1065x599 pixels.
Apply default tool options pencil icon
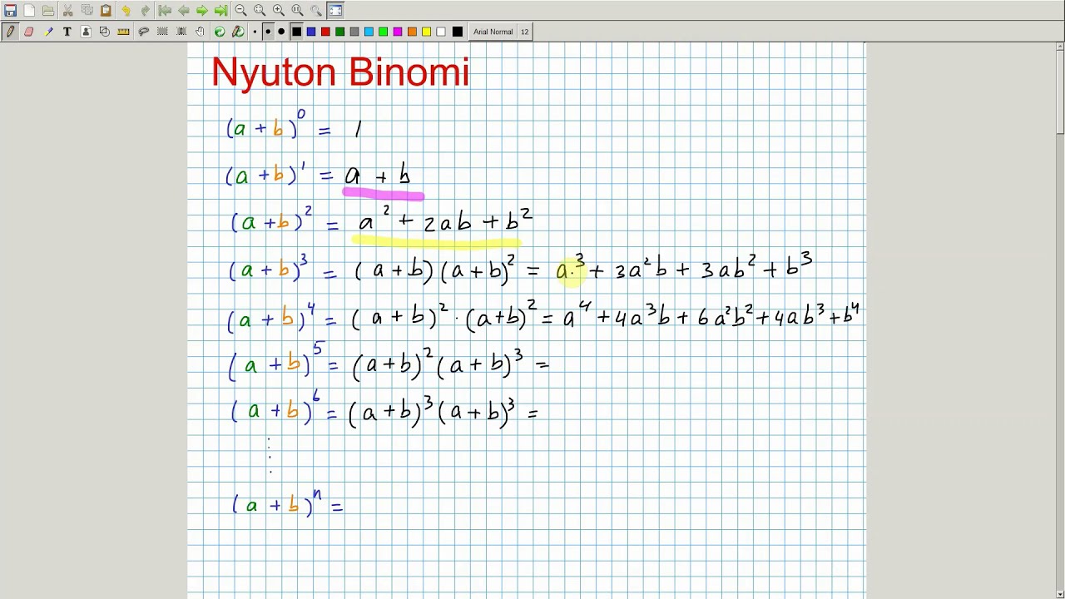pyautogui.click(x=238, y=32)
